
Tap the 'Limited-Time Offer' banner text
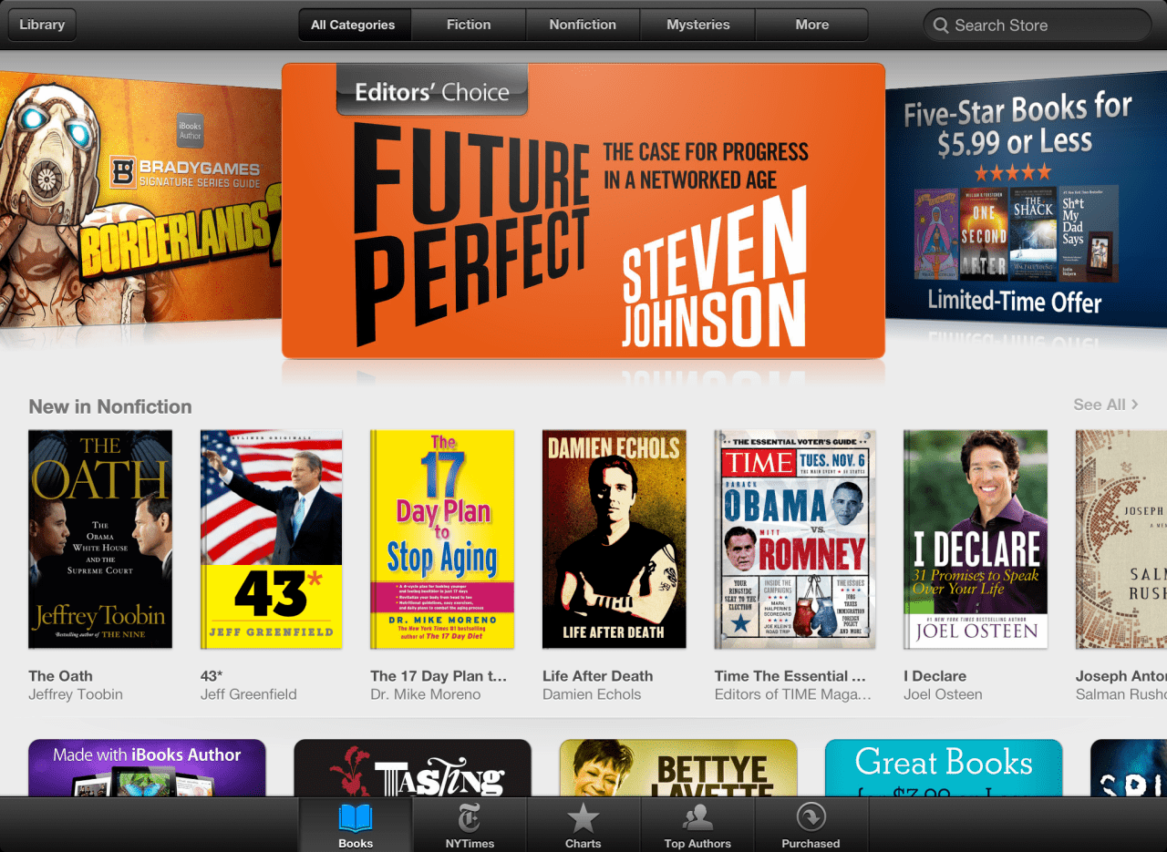tap(1015, 301)
